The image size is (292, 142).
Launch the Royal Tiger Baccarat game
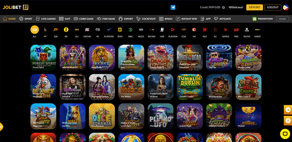point(72,87)
